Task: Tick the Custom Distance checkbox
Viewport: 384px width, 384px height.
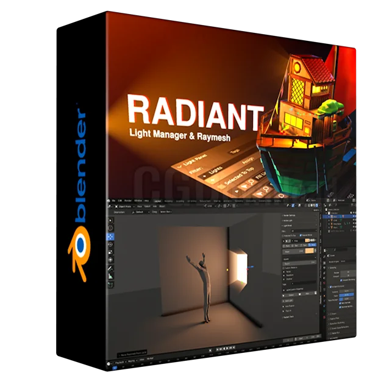Action: pyautogui.click(x=283, y=268)
